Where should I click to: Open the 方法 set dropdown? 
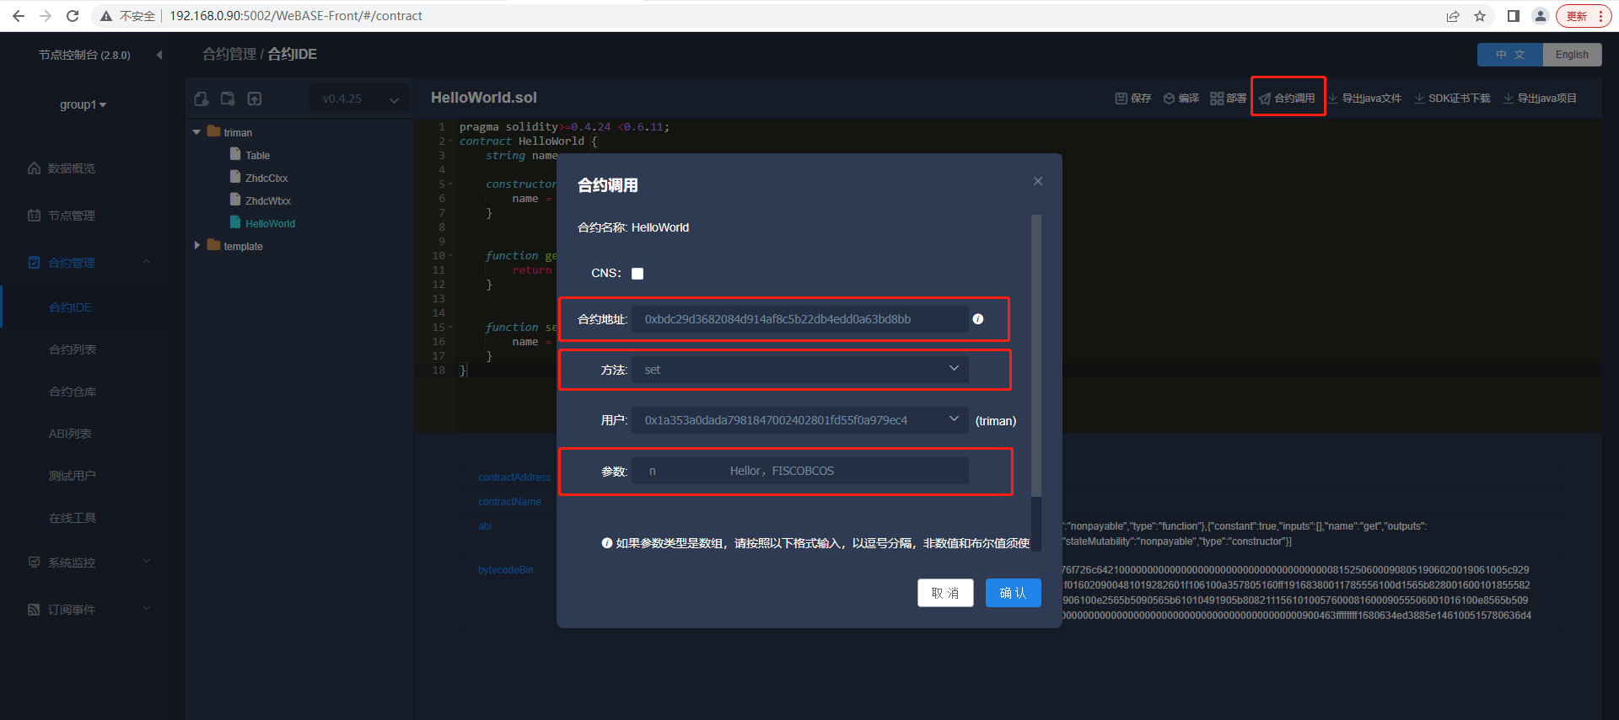(800, 370)
